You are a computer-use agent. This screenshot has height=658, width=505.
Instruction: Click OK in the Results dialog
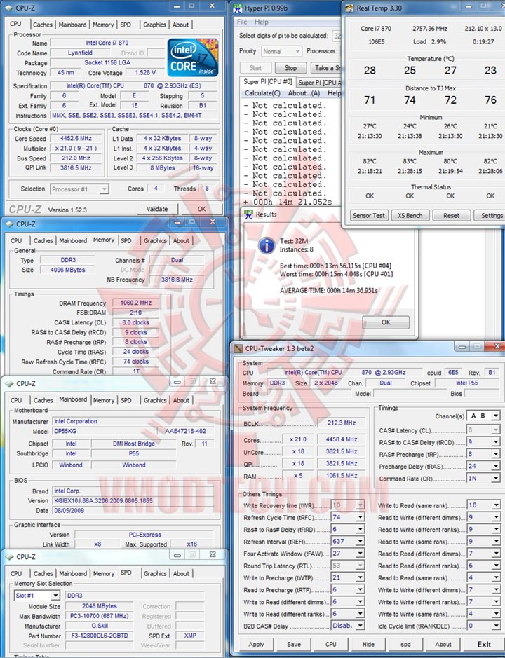[x=386, y=322]
